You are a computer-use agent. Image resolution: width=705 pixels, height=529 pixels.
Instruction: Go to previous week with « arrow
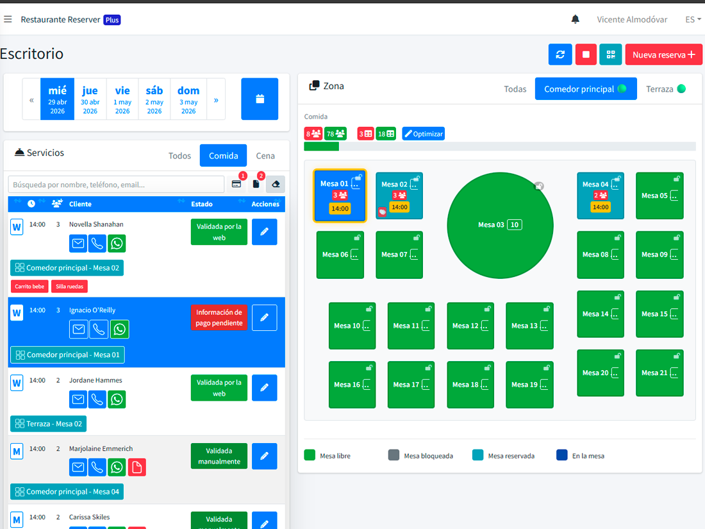pyautogui.click(x=31, y=99)
